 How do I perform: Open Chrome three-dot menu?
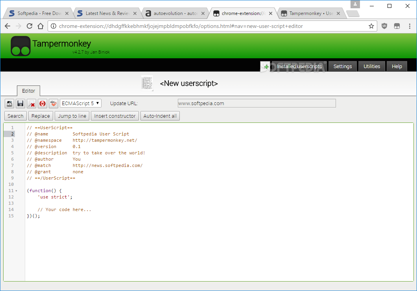[x=410, y=26]
